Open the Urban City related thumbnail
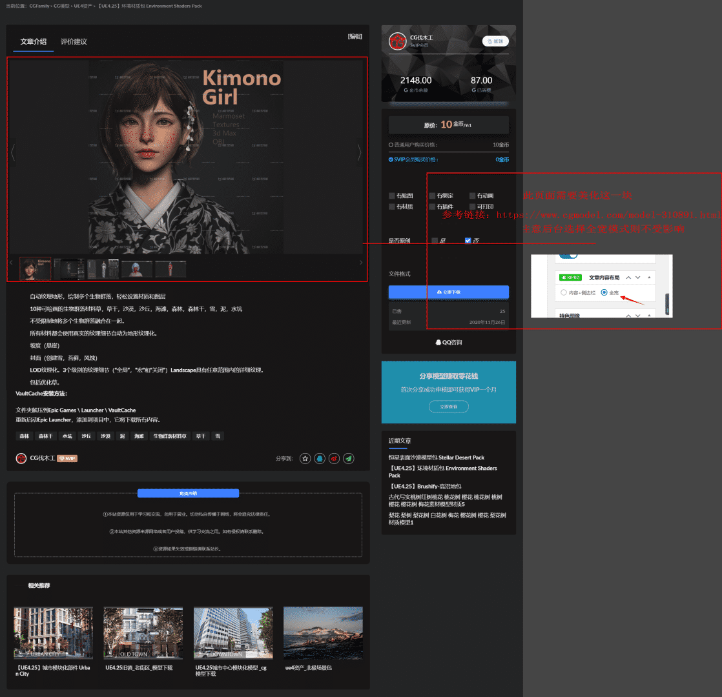The height and width of the screenshot is (697, 722). [53, 632]
